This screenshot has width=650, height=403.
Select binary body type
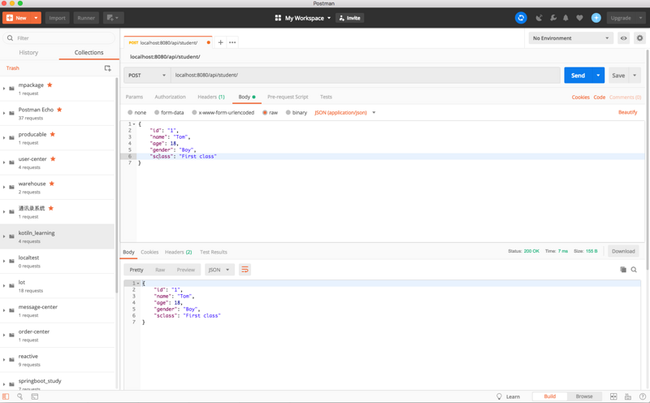coord(288,112)
